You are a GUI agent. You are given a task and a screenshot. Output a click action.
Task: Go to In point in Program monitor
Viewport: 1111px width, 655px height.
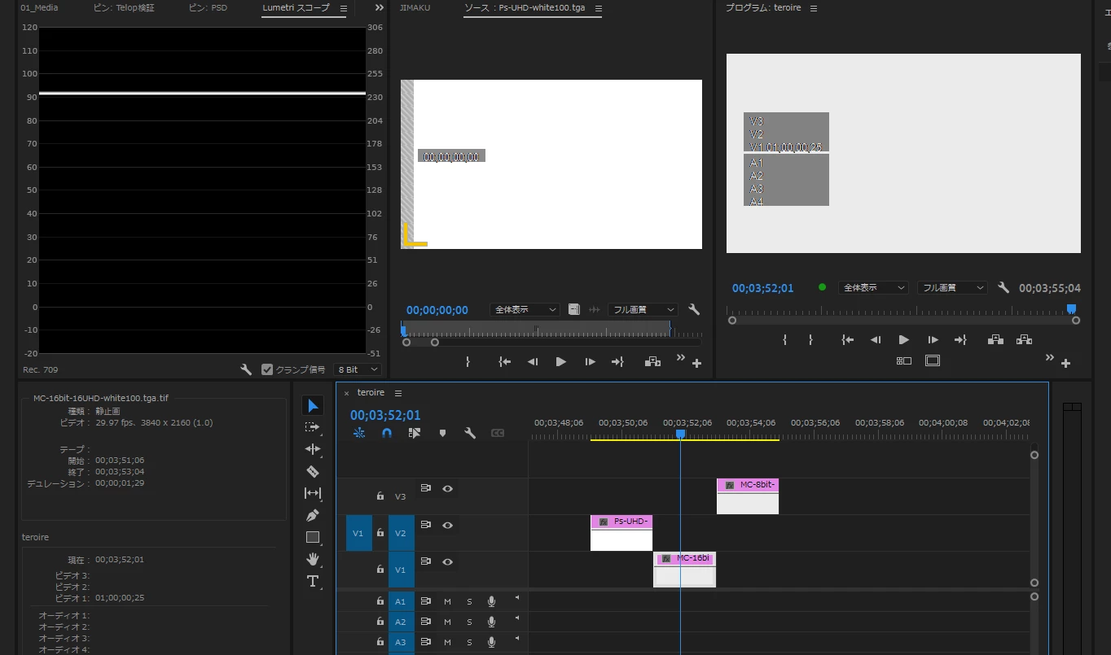click(848, 340)
